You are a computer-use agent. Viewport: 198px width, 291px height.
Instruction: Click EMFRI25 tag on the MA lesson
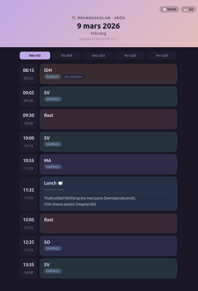[53, 167]
